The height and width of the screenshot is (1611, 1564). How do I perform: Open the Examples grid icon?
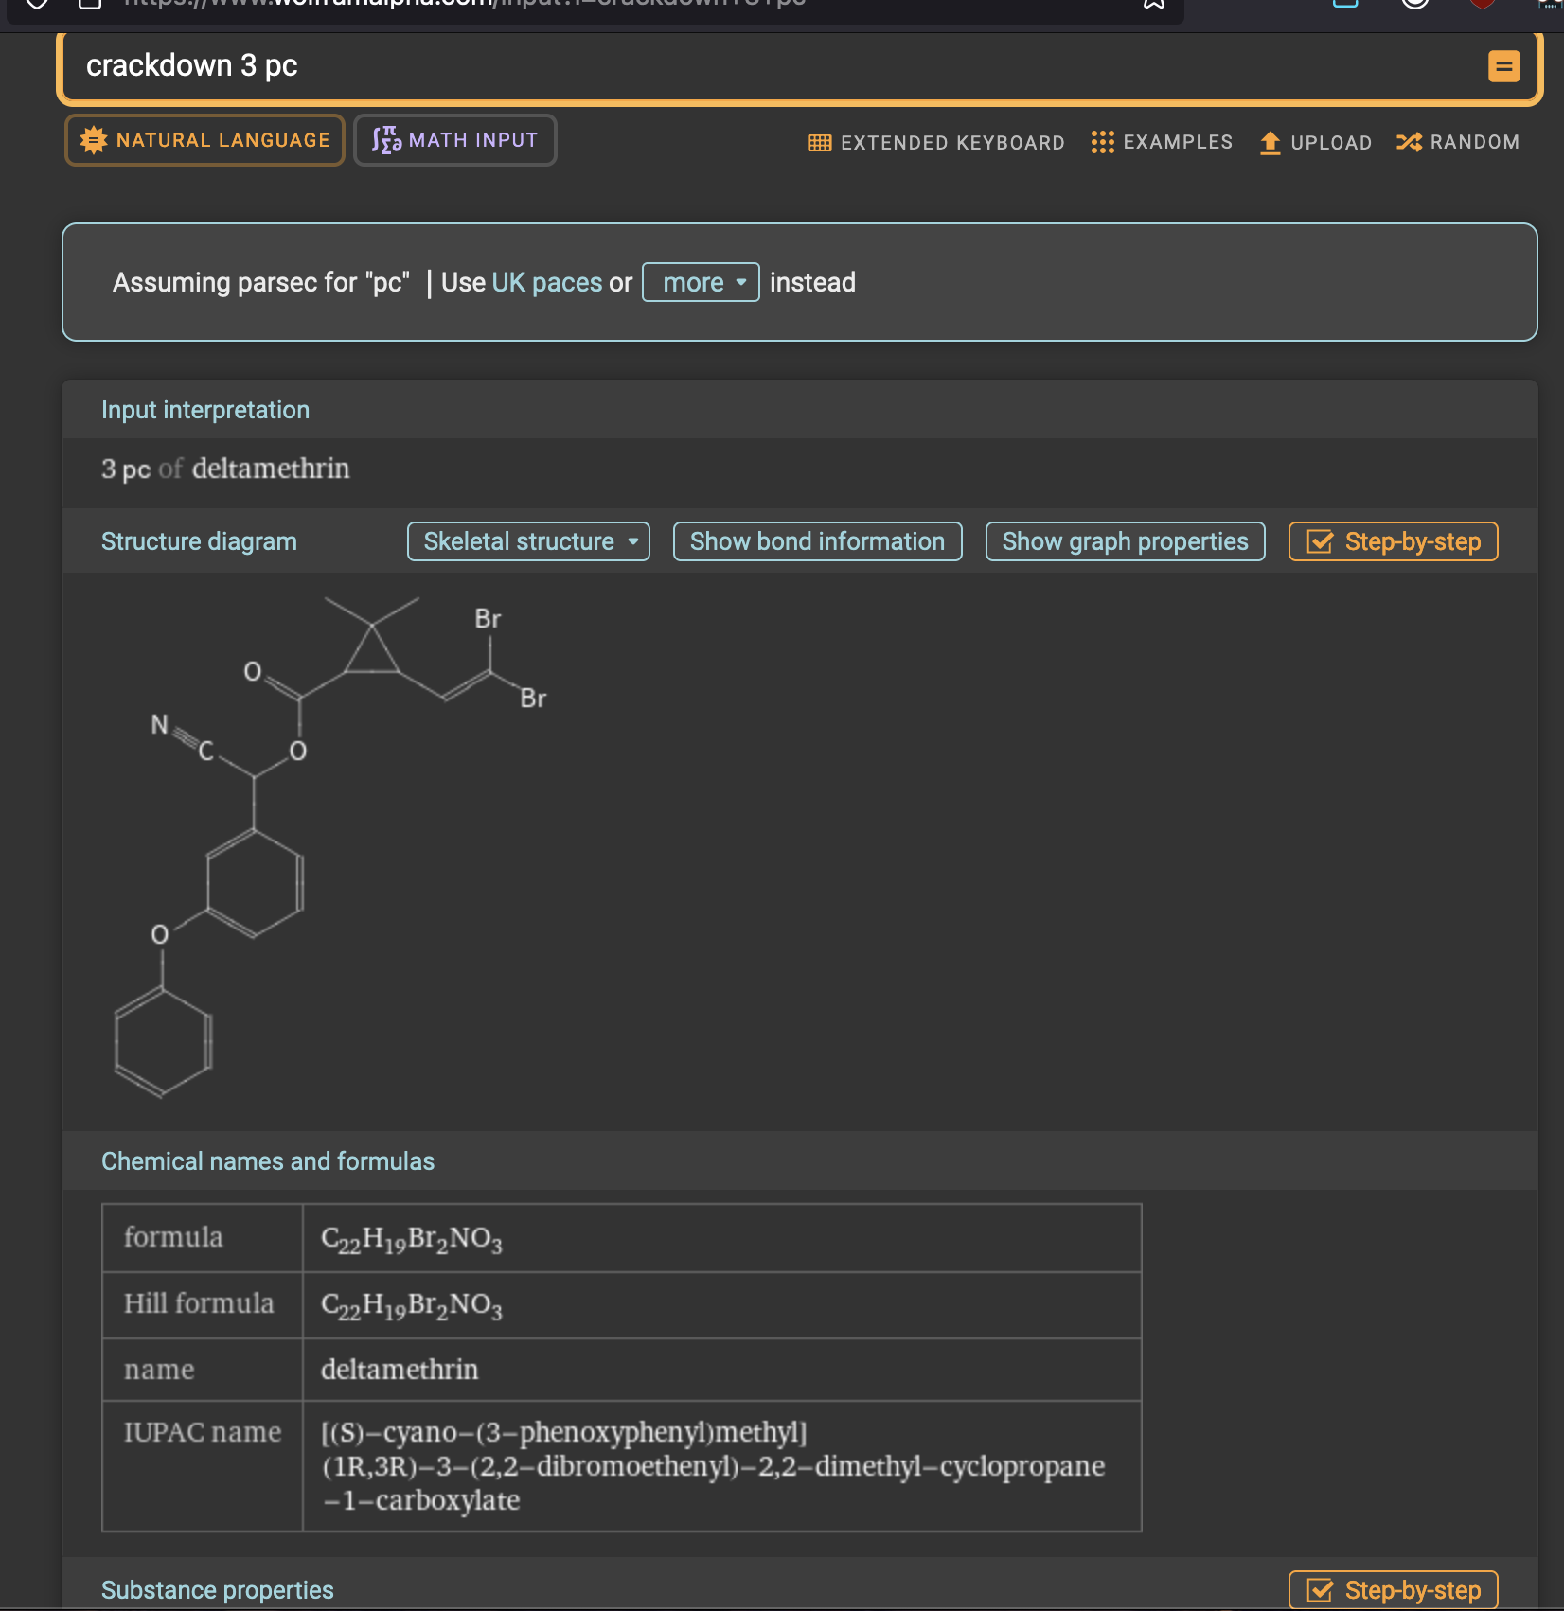coord(1102,142)
